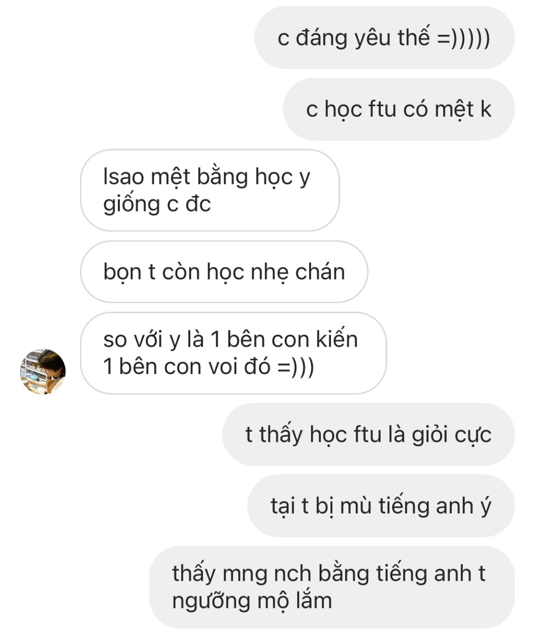Select the 'lsao mệt bằng học y' message

210,190
